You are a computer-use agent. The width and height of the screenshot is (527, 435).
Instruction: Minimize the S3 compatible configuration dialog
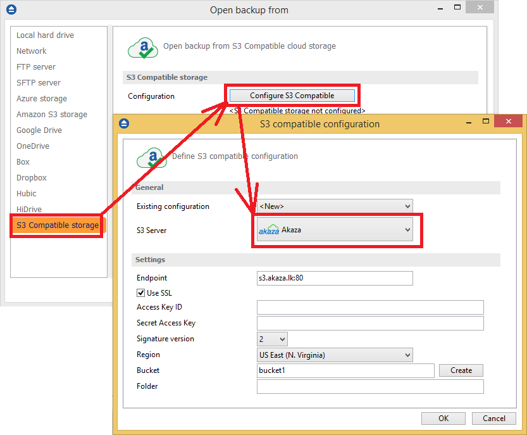point(469,122)
